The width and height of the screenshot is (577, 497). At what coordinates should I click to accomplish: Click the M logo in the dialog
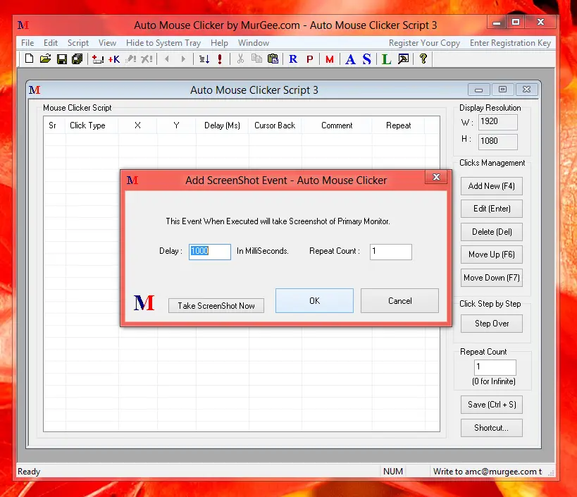click(x=144, y=303)
